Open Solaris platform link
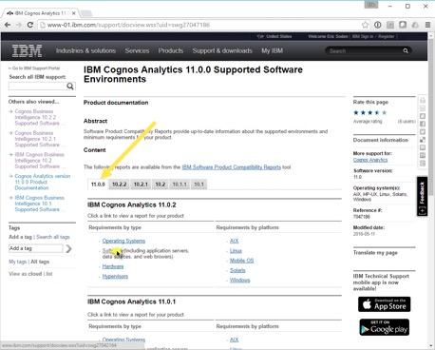Image resolution: width=435 pixels, height=350 pixels. click(237, 270)
